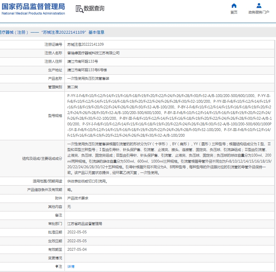Viewport: 276px width, 272px height.
Task: Click product name 一次性使用负压引流管套装
Action: (x=88, y=79)
